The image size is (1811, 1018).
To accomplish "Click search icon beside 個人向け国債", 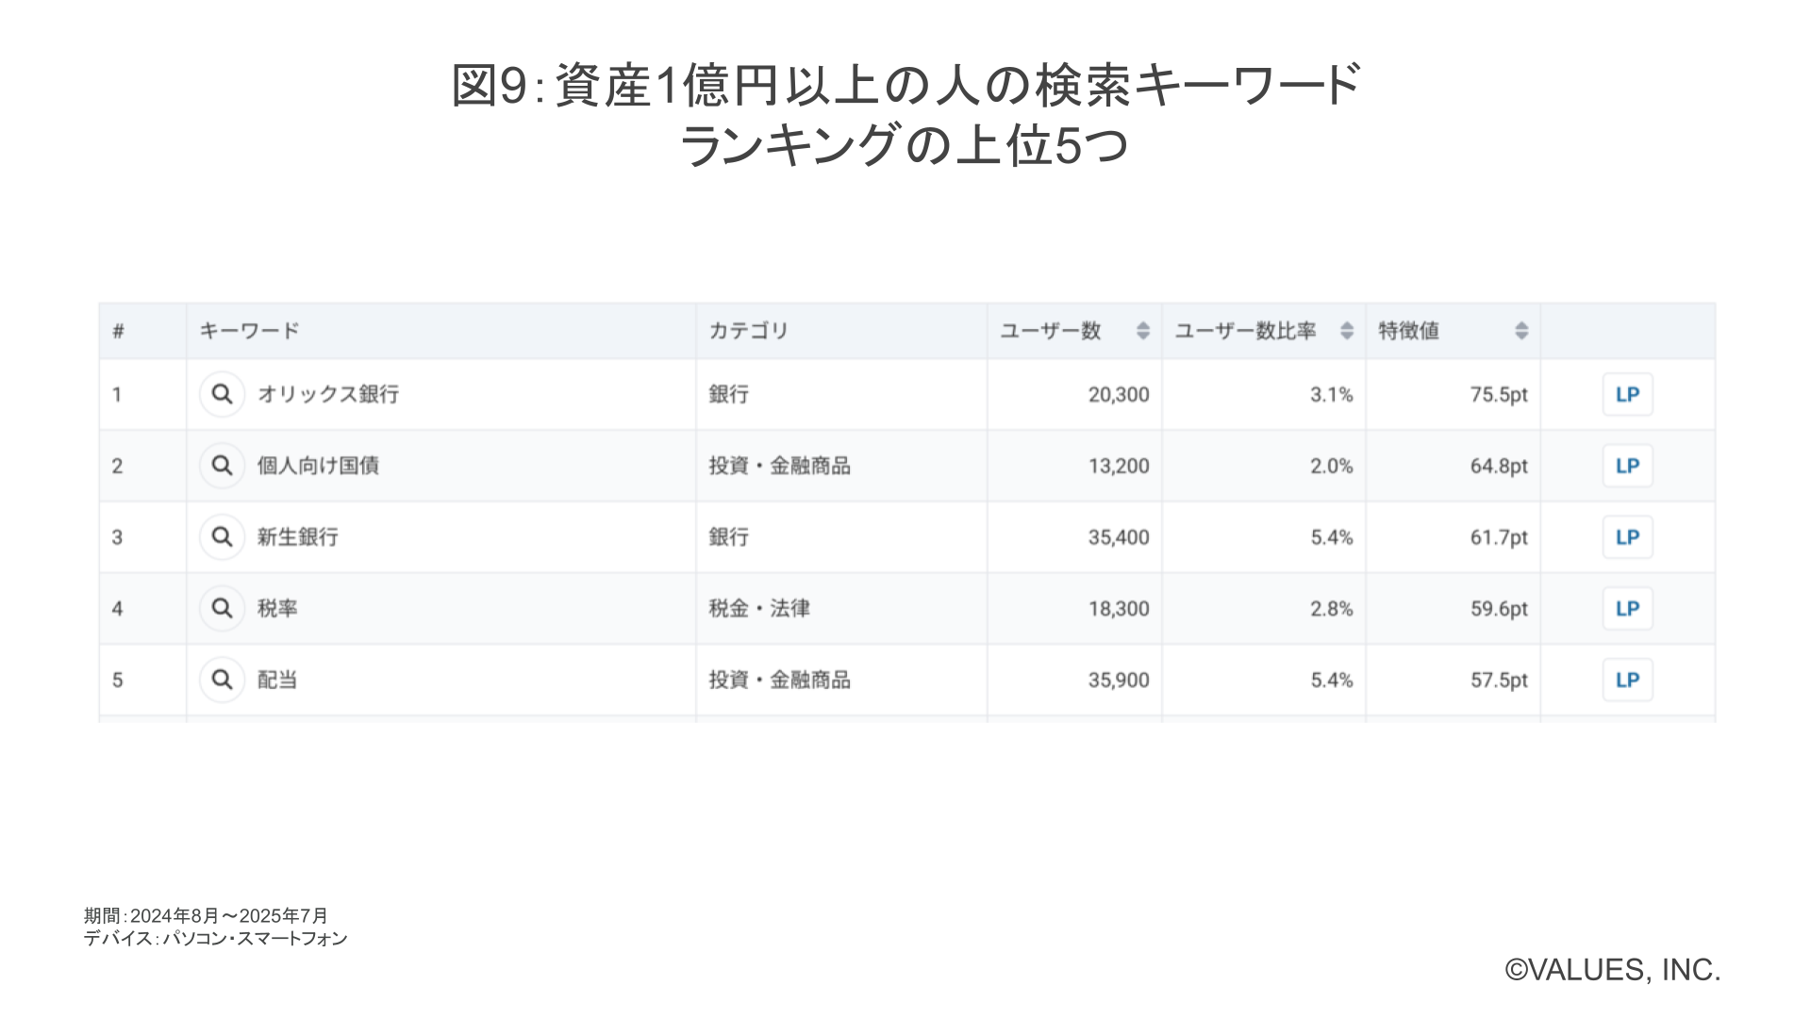I will [222, 466].
